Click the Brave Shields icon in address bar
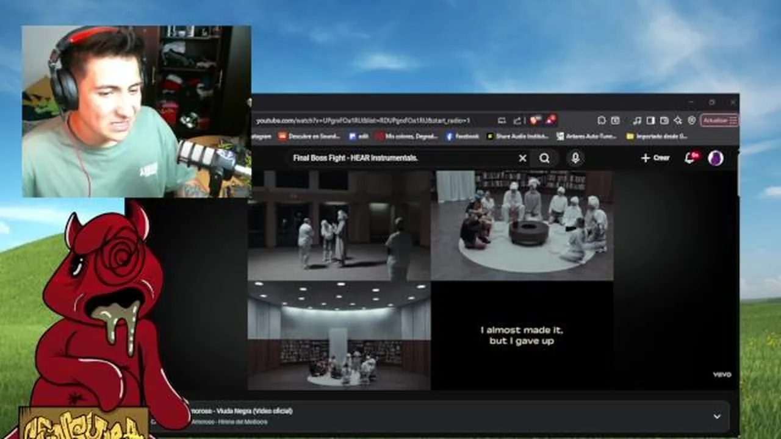This screenshot has width=781, height=439. pos(535,120)
